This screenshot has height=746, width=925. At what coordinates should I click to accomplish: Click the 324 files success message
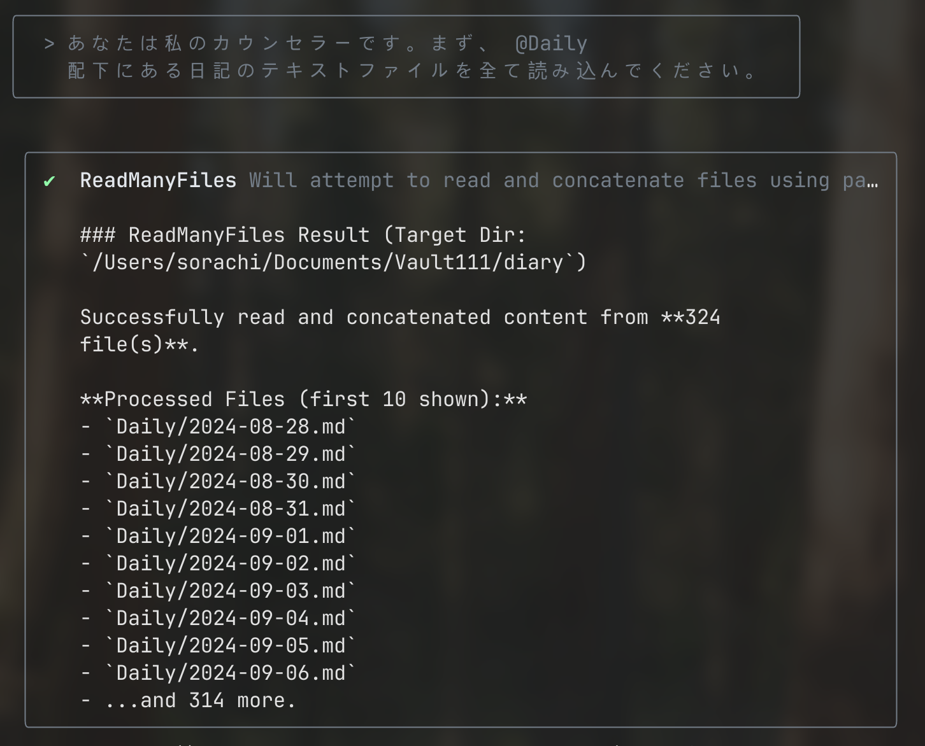400,318
